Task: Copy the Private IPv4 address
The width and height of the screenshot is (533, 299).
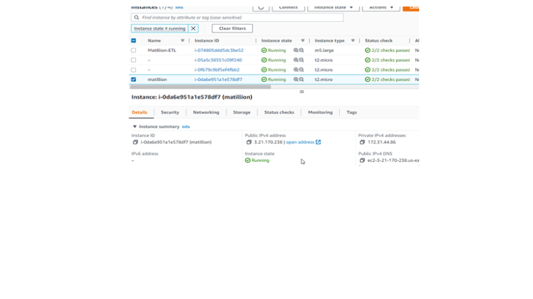Action: pyautogui.click(x=362, y=142)
